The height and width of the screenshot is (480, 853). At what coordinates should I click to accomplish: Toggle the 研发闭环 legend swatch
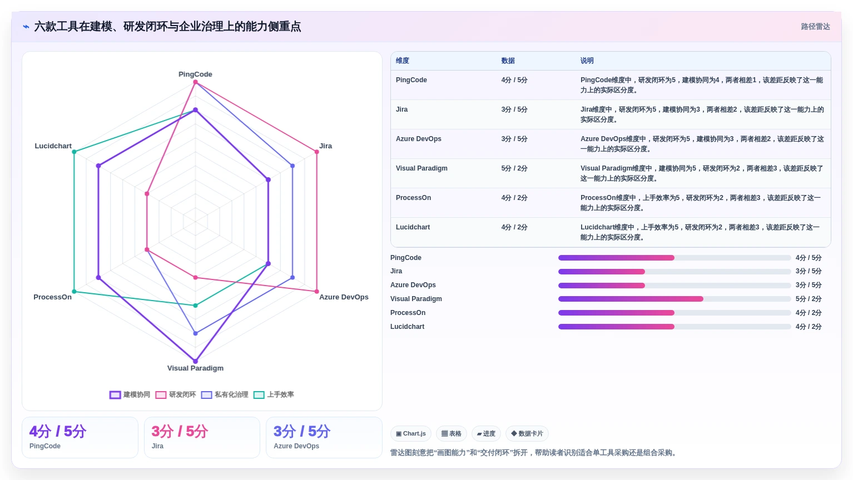pos(161,395)
